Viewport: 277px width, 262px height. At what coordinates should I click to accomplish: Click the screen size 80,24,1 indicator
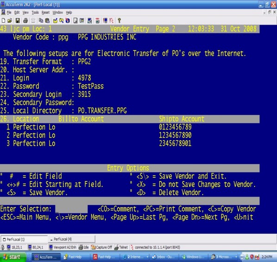pyautogui.click(x=36, y=247)
